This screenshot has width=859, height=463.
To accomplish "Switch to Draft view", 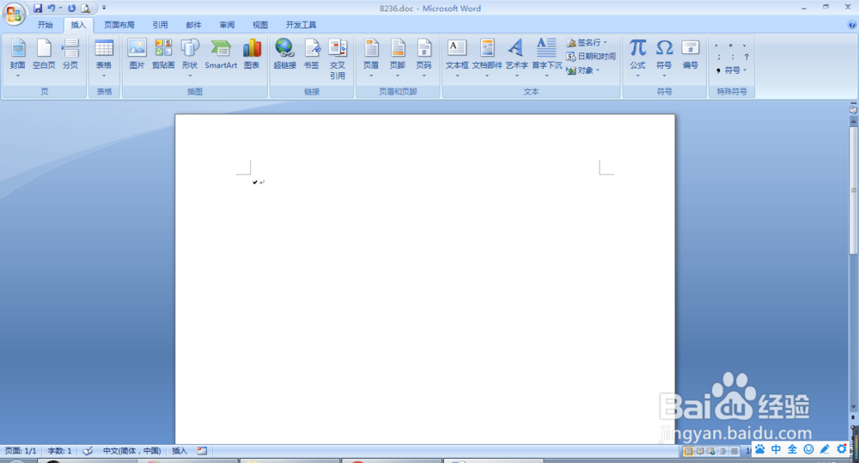I will tap(734, 451).
